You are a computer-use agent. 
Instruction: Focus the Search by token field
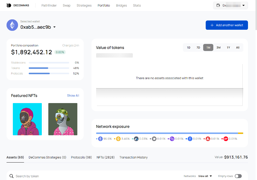[27, 176]
